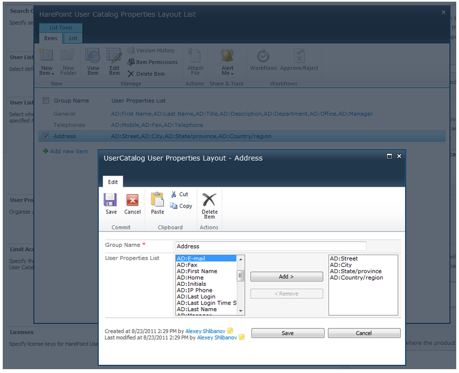This screenshot has width=459, height=373.
Task: Open Alexey Shlibanov link on Created line
Action: point(205,331)
